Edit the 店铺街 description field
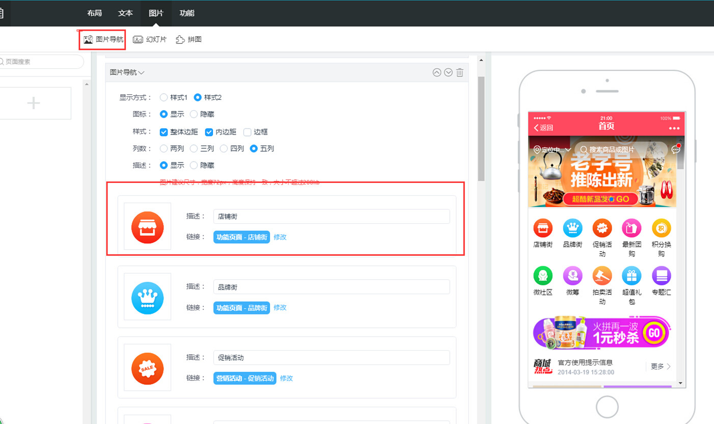Viewport: 714px width, 424px height. coord(332,216)
